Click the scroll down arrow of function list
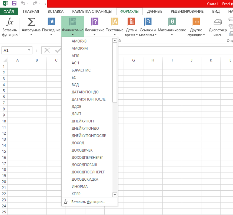The height and width of the screenshot is (215, 233). (115, 195)
